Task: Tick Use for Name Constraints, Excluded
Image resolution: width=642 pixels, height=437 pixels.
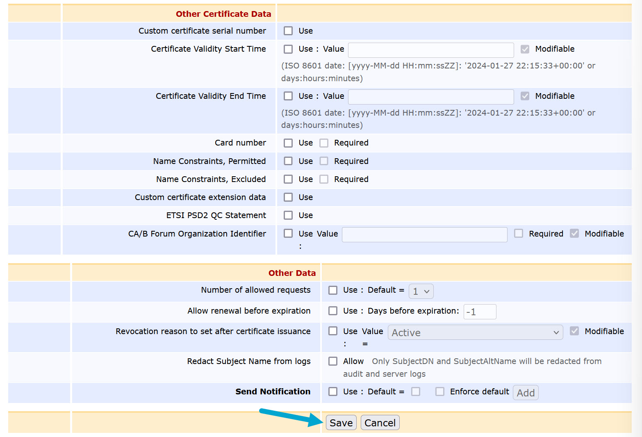Action: pos(288,179)
